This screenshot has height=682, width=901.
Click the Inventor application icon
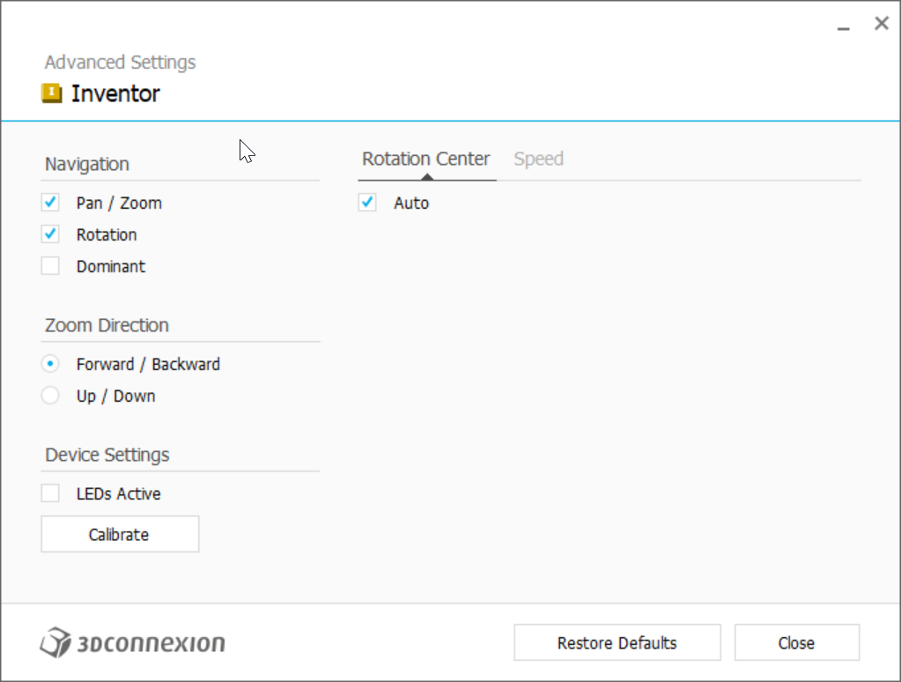[52, 93]
